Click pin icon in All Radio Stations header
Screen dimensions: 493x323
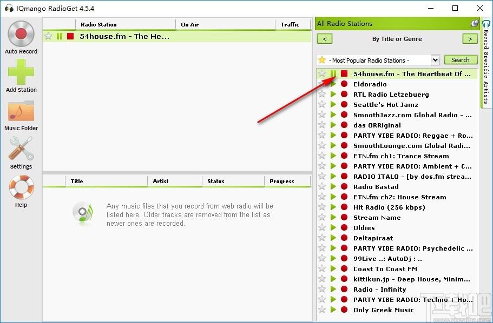pyautogui.click(x=475, y=23)
